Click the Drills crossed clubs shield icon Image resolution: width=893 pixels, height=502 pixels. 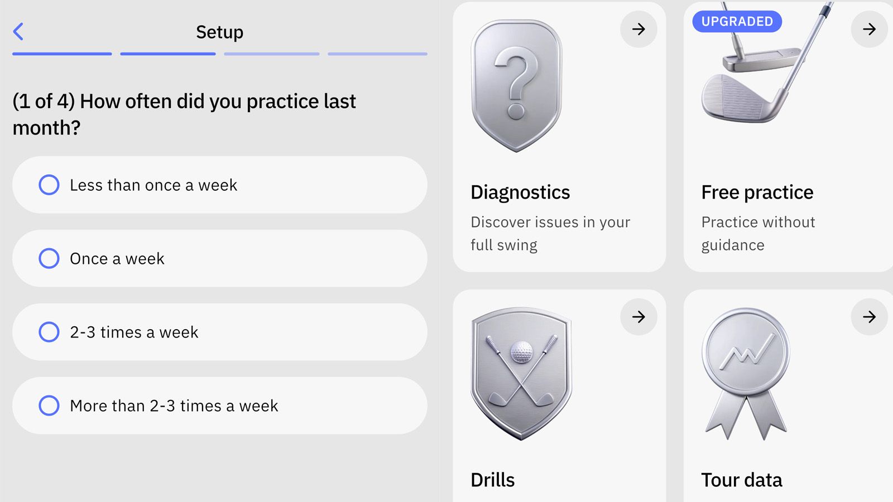[x=521, y=373]
